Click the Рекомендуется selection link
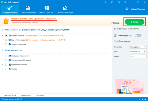This screenshot has height=101, width=148. pos(10,95)
